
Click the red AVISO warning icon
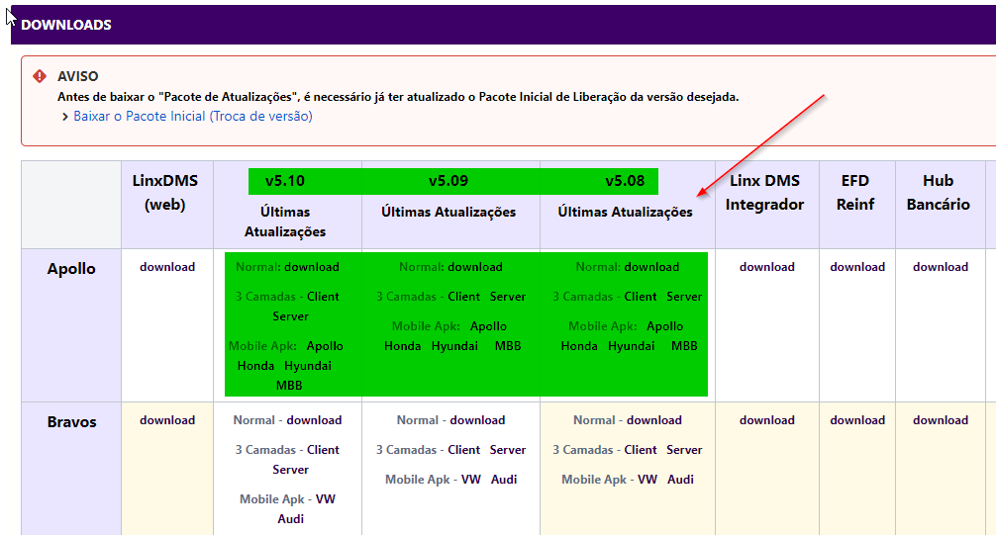(x=40, y=76)
